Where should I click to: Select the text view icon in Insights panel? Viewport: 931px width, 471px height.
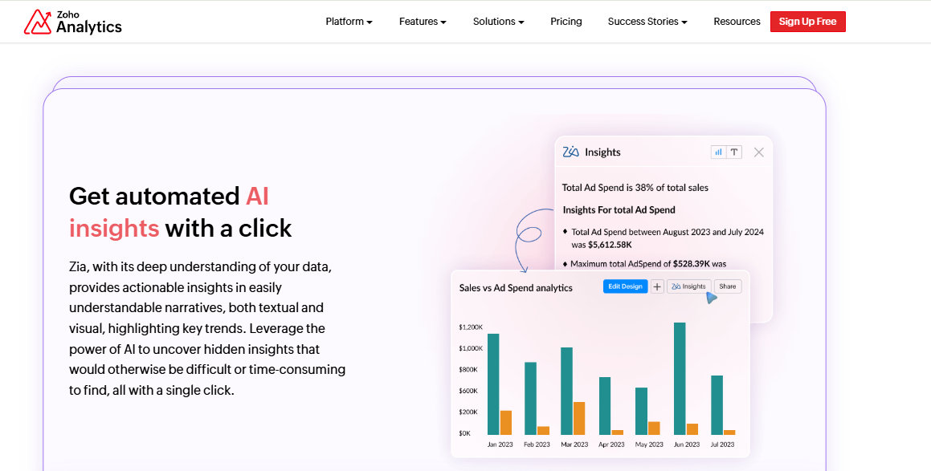[734, 152]
